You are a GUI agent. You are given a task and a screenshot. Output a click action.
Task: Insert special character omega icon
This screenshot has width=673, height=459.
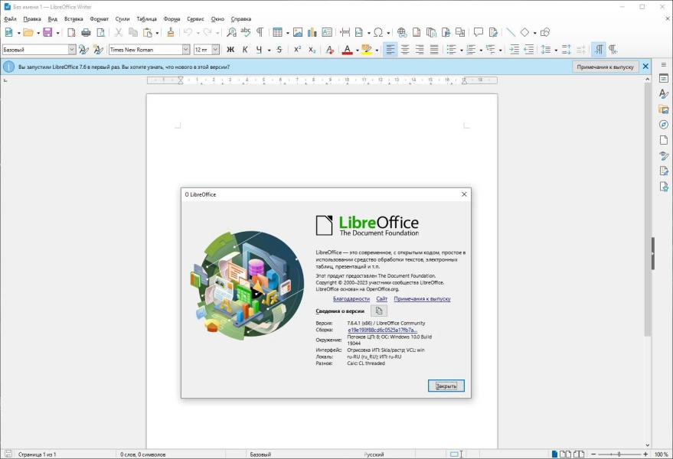click(378, 32)
